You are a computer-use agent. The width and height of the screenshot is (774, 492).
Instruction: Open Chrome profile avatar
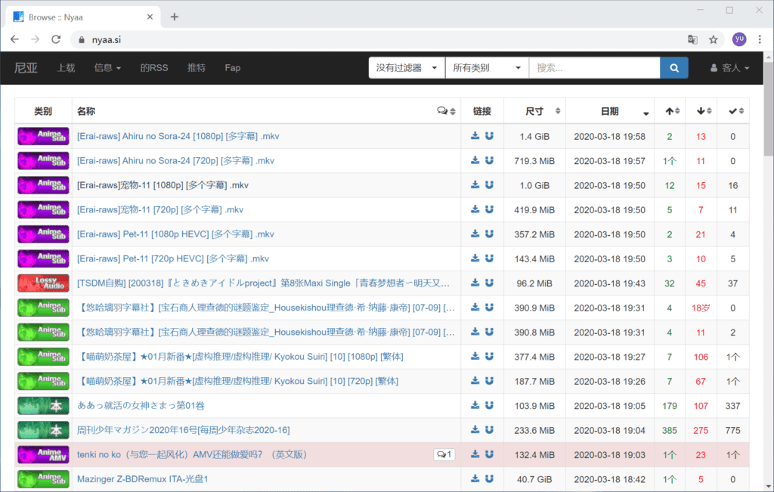[738, 39]
